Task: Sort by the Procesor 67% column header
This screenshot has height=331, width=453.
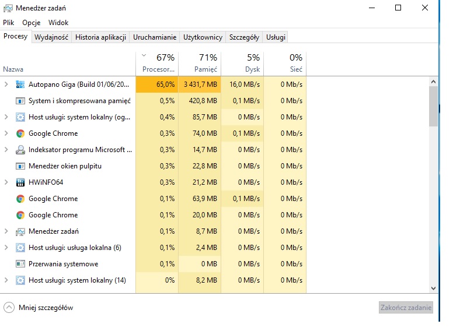Action: click(157, 64)
